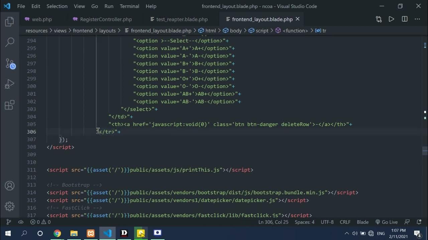Click the Open Changes compare icon

[379, 19]
